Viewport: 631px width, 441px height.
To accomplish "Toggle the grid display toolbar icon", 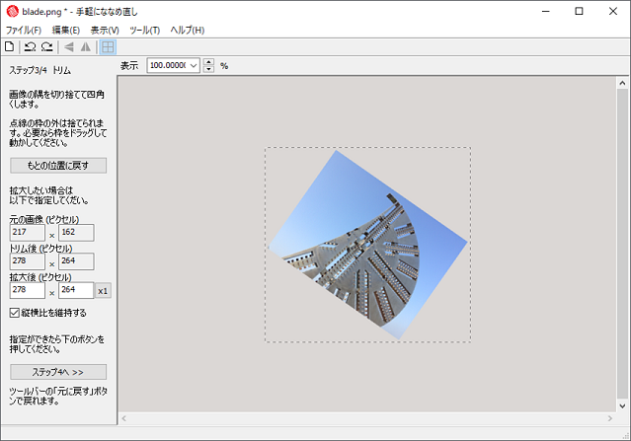I will point(107,46).
